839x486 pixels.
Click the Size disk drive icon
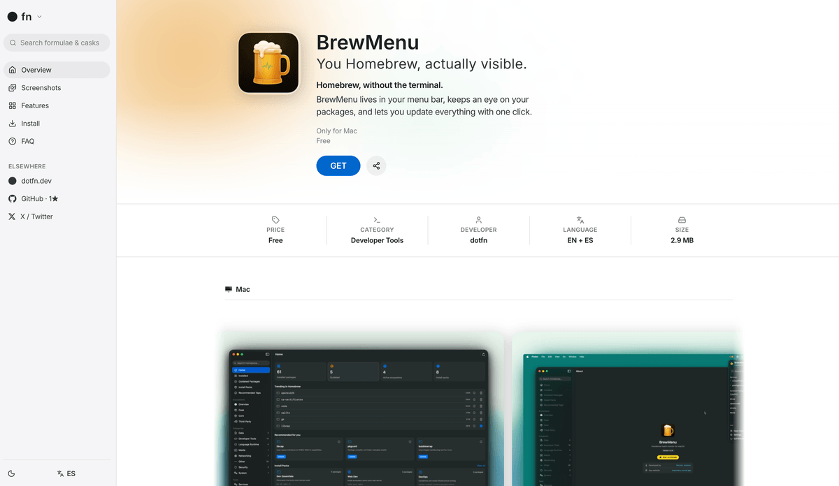click(682, 219)
